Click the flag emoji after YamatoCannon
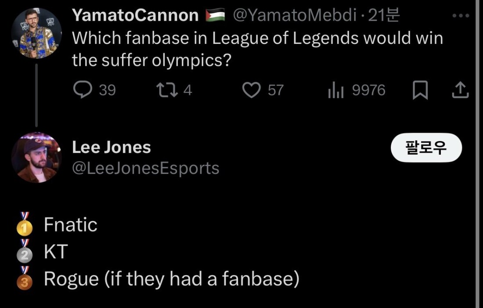Viewport: 483px width, 308px height. coord(215,16)
